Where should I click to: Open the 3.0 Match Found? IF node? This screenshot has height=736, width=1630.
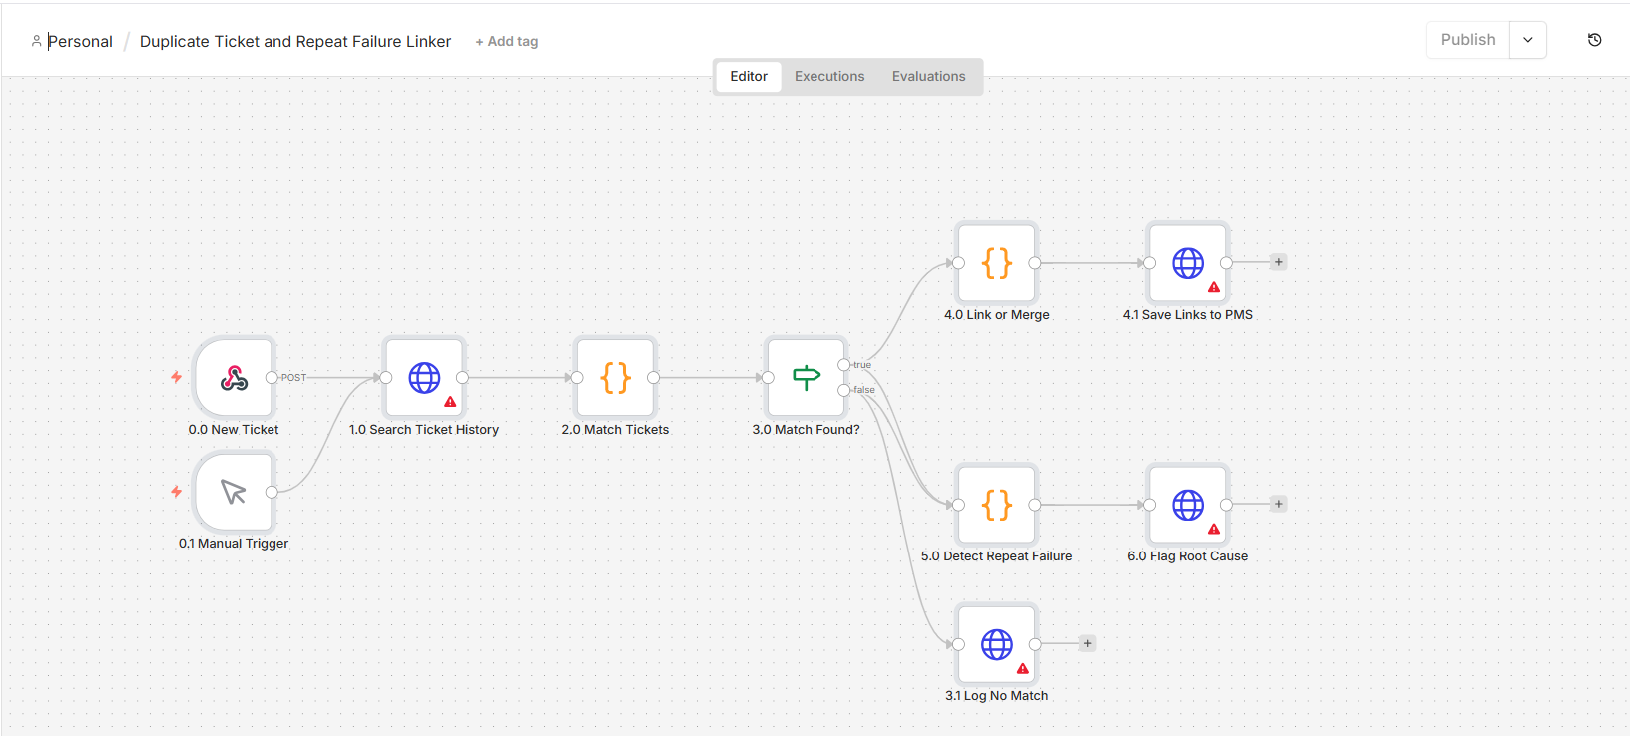click(806, 377)
